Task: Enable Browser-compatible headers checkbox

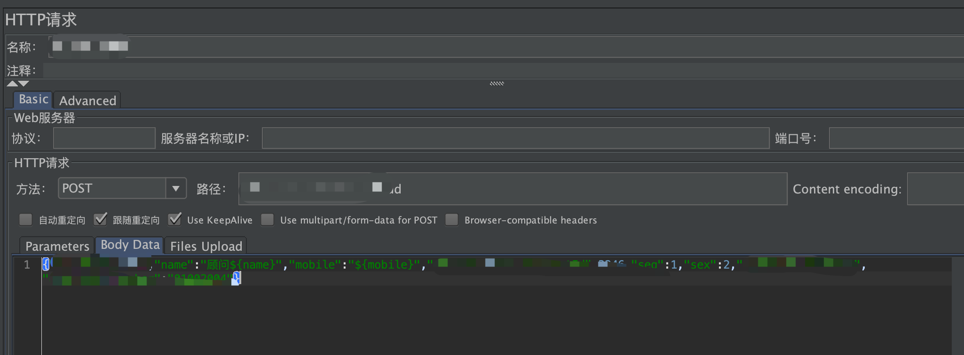Action: (x=452, y=220)
